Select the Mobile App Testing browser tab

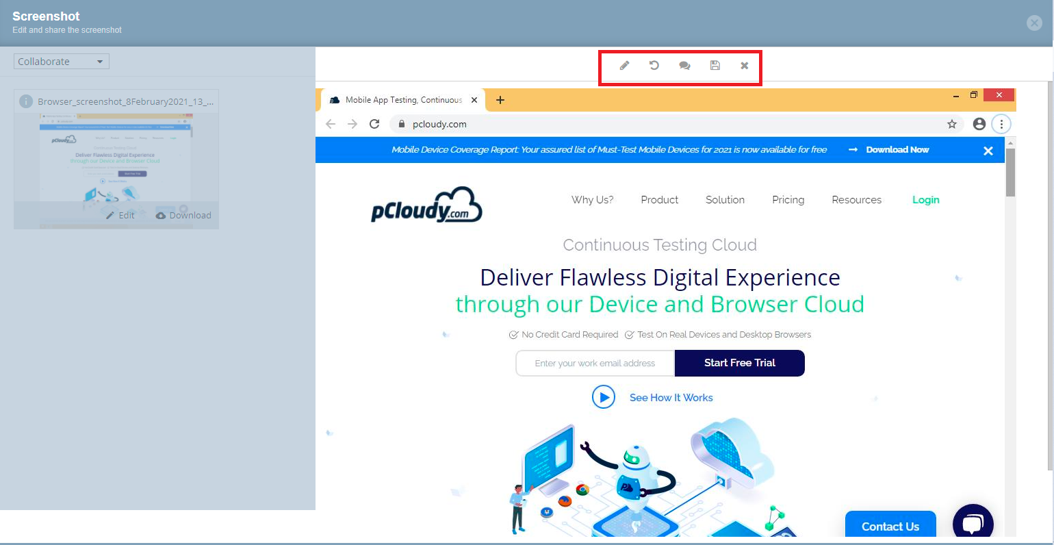tap(404, 100)
